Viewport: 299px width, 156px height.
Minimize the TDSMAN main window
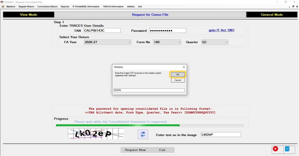pos(277,2)
